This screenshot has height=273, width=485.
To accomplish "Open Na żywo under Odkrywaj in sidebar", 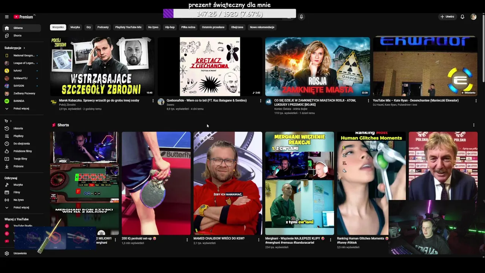I will [22, 200].
